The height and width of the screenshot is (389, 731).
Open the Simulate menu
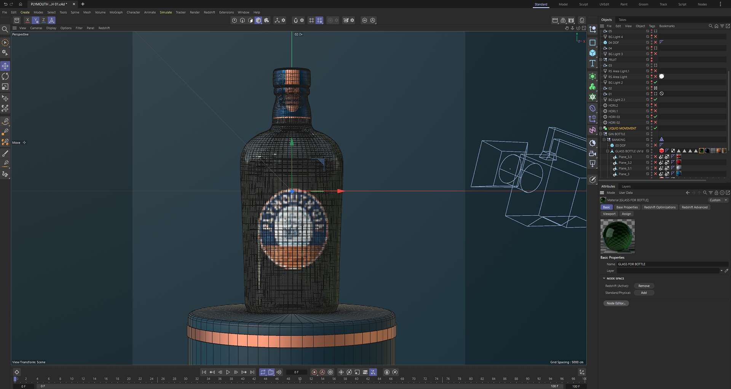pyautogui.click(x=166, y=12)
